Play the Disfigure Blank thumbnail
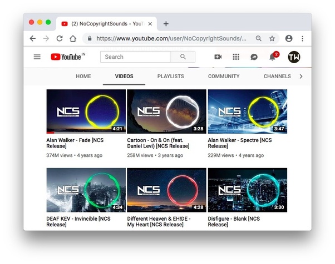 point(248,190)
